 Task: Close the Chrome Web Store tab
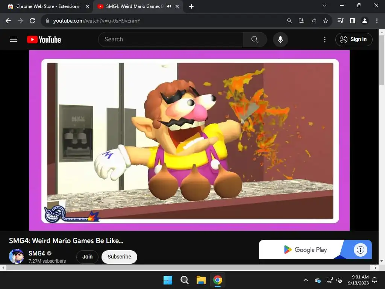pyautogui.click(x=87, y=6)
